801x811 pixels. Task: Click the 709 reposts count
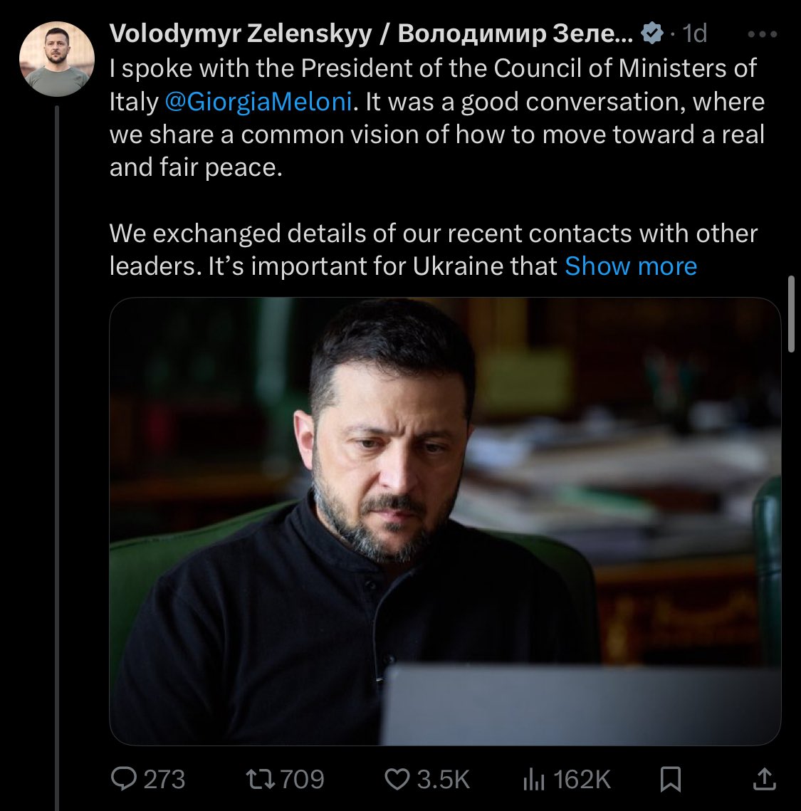(302, 779)
